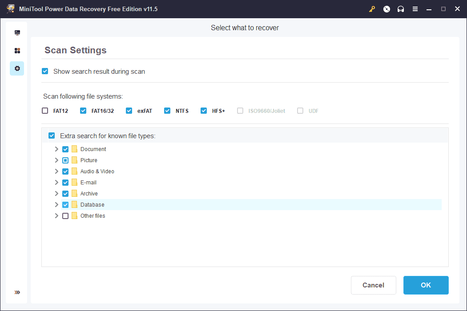This screenshot has width=467, height=311.
Task: Uncheck the Database checkbox
Action: 65,205
